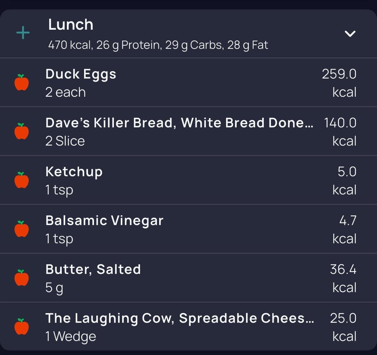Click the apple icon beside Dave's Killer Bread
Image resolution: width=377 pixels, height=355 pixels.
[22, 131]
